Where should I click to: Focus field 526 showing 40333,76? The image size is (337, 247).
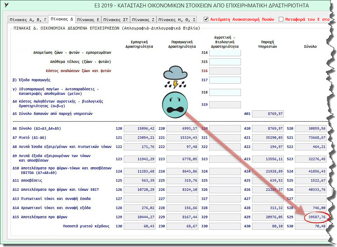coord(311,190)
